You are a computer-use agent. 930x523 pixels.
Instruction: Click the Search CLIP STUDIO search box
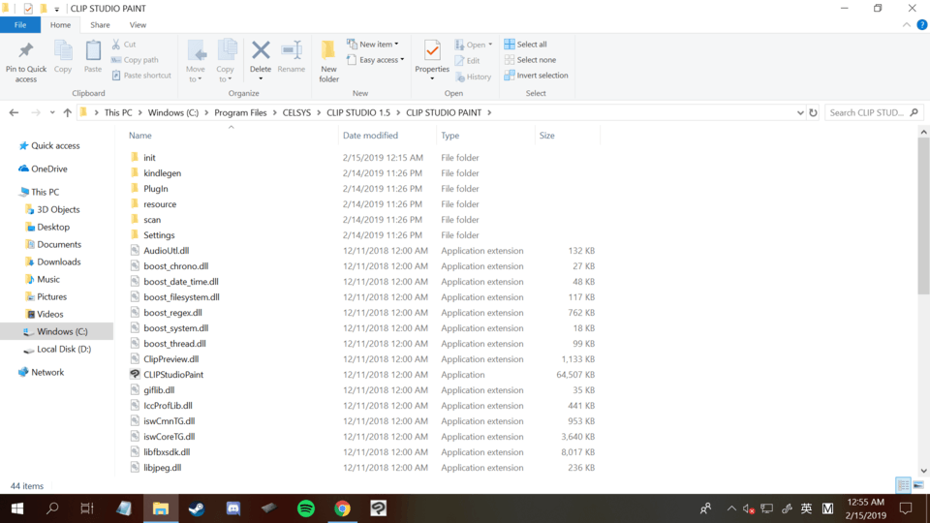pos(874,112)
